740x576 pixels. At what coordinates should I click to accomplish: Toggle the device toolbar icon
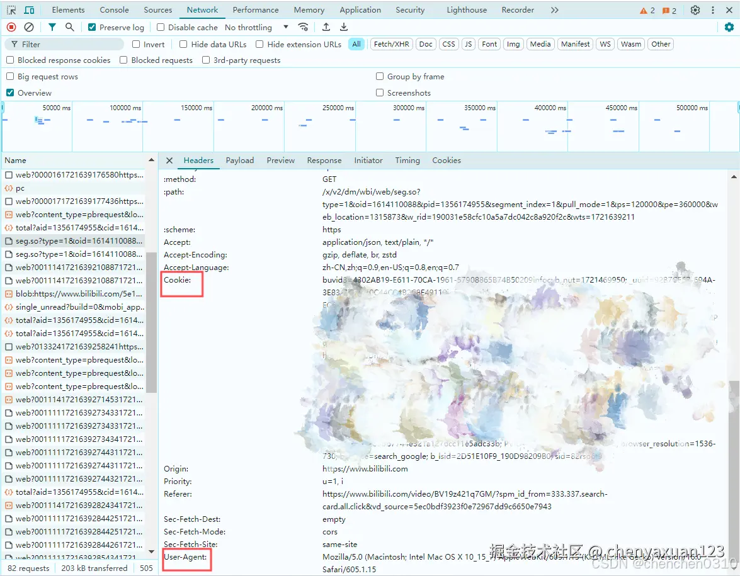pyautogui.click(x=29, y=10)
